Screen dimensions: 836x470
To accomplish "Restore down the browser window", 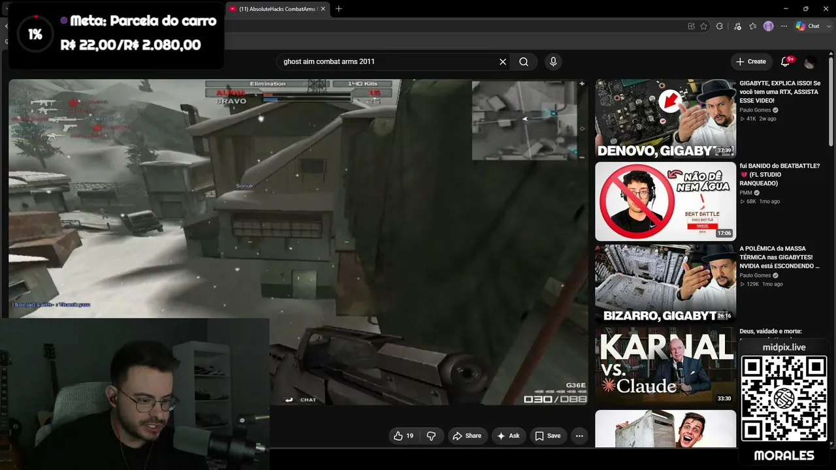I will tap(805, 8).
